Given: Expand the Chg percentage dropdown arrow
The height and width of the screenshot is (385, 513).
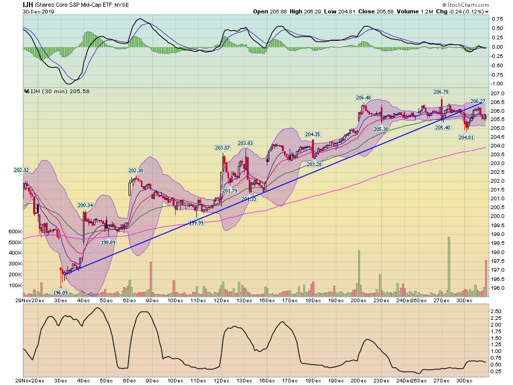Looking at the screenshot, I should pos(486,11).
